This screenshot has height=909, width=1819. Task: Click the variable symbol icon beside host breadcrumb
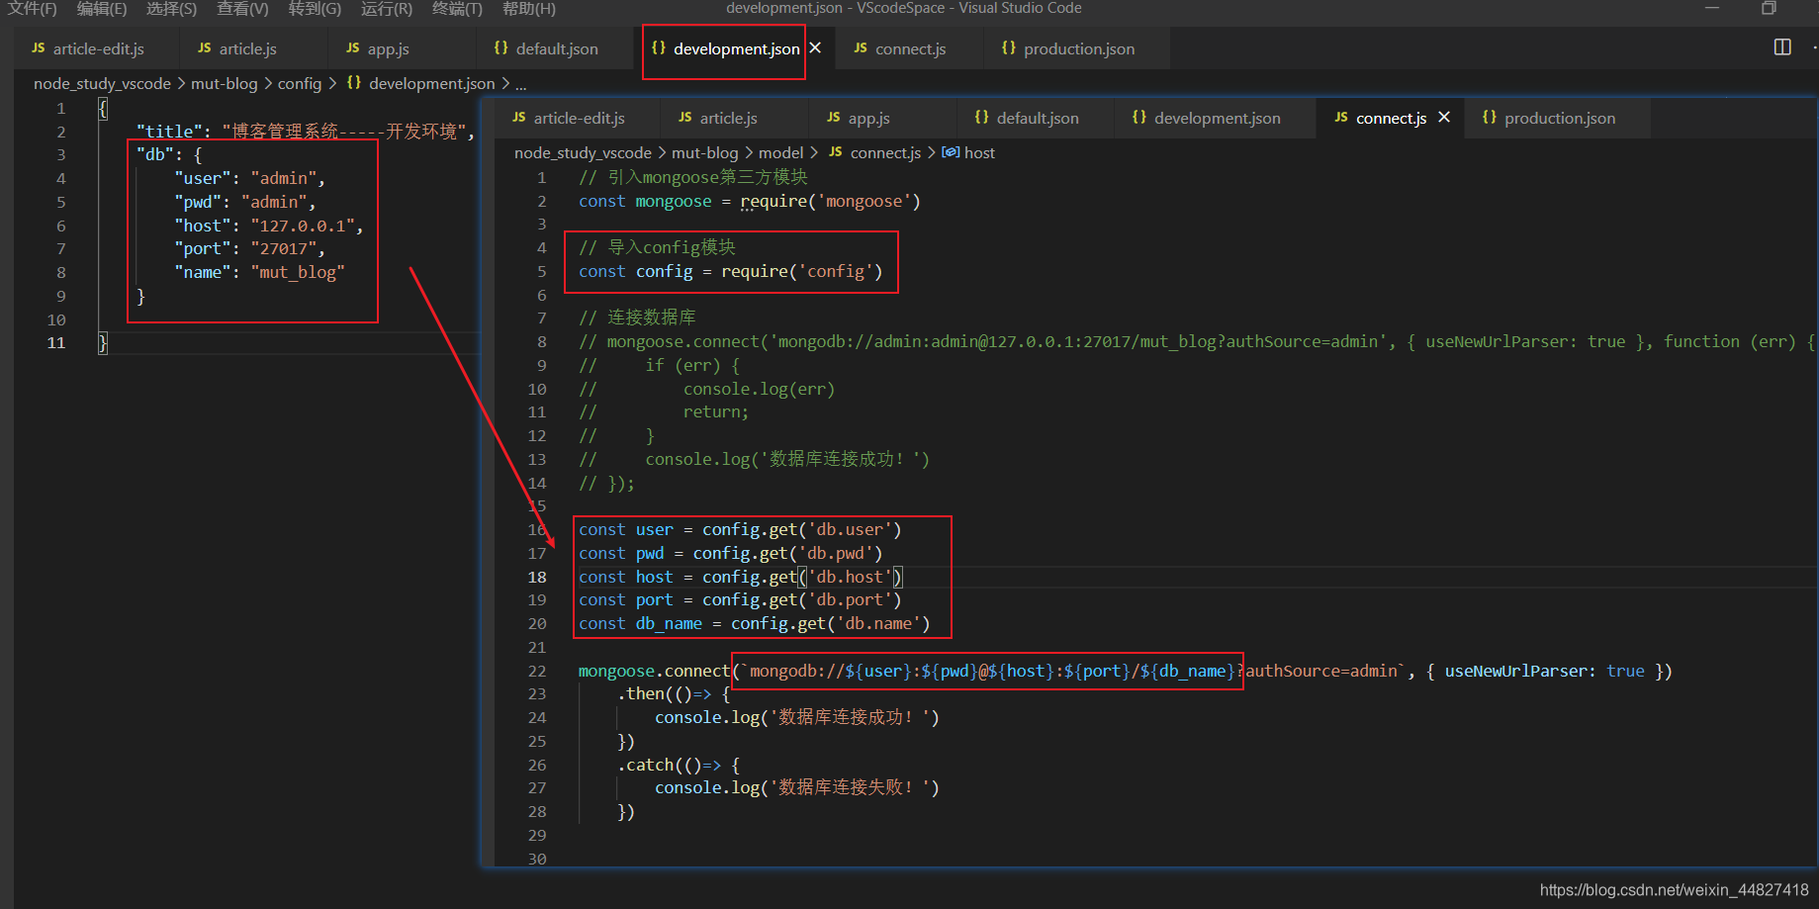click(951, 152)
